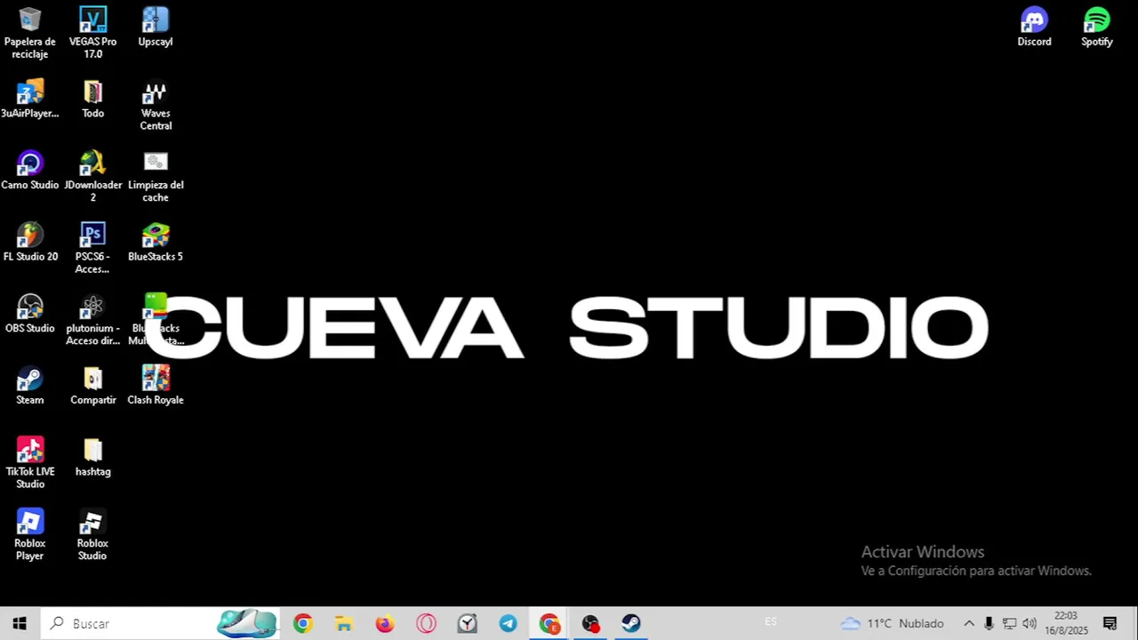1138x640 pixels.
Task: Open the clock and date flyout
Action: (1066, 623)
